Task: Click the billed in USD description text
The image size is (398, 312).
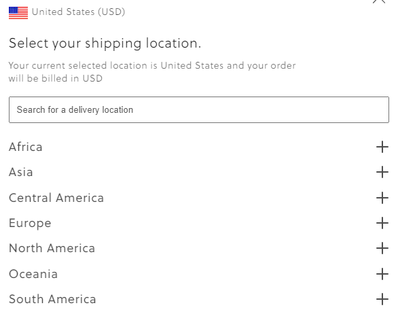Action: 152,72
